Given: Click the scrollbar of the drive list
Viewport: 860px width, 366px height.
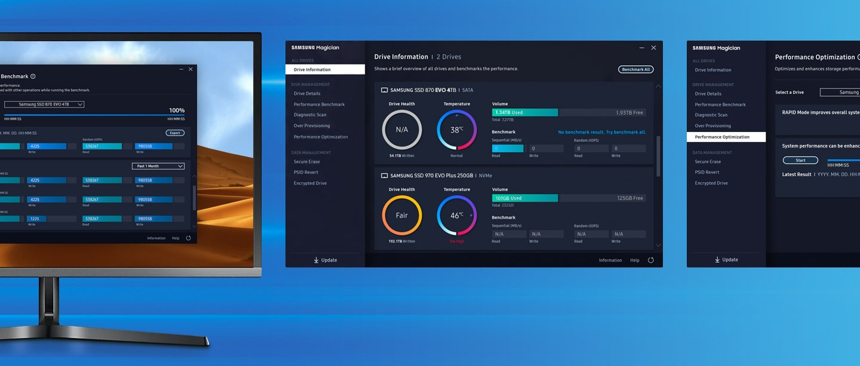Looking at the screenshot, I should pos(659,156).
